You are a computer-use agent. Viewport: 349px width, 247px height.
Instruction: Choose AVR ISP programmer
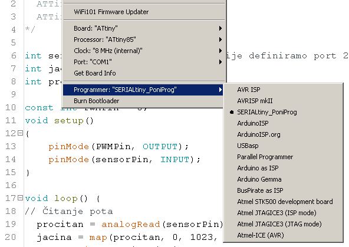point(284,90)
